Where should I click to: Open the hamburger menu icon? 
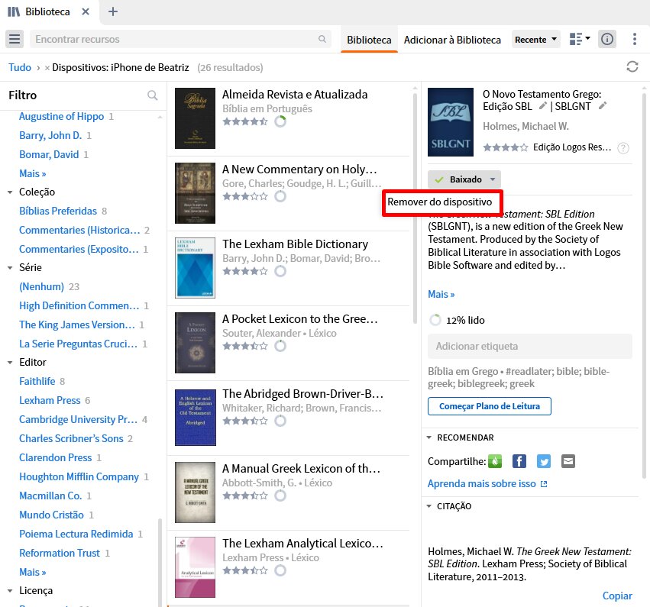tap(15, 39)
